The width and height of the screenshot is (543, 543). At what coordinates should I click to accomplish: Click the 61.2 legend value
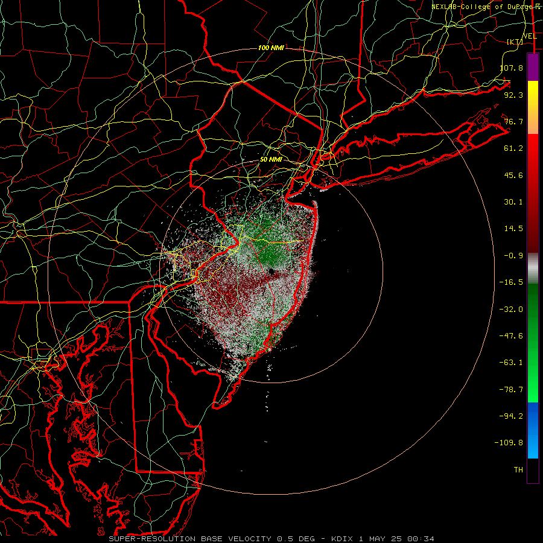coord(513,148)
